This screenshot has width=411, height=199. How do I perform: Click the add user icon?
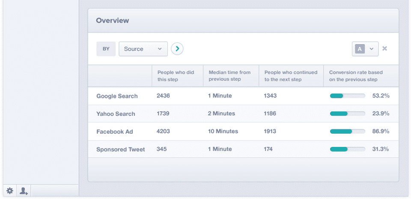pos(24,191)
